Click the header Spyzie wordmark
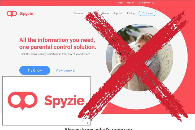This screenshot has height=130, width=195. (27, 14)
